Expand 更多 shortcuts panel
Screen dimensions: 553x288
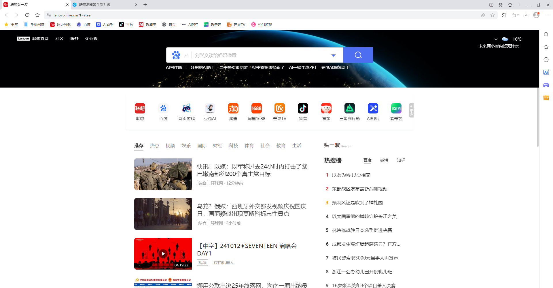point(411,110)
